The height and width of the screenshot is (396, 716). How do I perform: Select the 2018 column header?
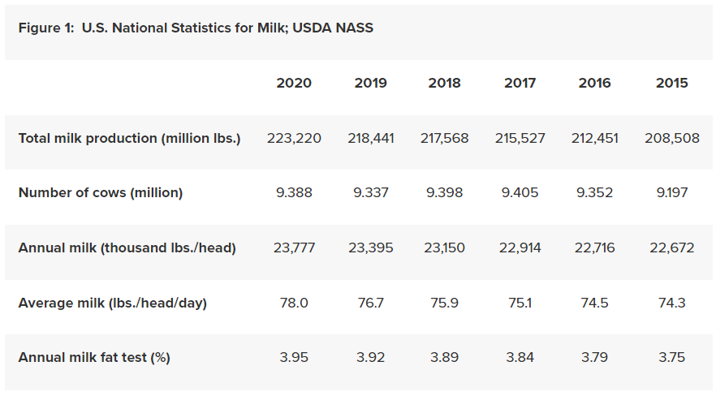point(444,83)
